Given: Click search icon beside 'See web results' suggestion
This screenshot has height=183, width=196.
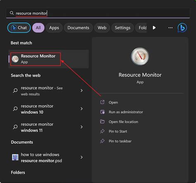Looking at the screenshot, I should (15, 90).
